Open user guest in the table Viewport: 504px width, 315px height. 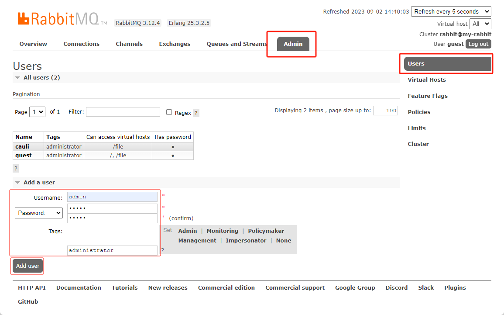(x=24, y=156)
